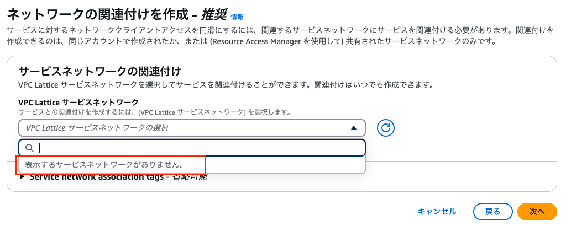Image resolution: width=566 pixels, height=226 pixels.
Task: Go back with the 戻る button
Action: pyautogui.click(x=492, y=212)
